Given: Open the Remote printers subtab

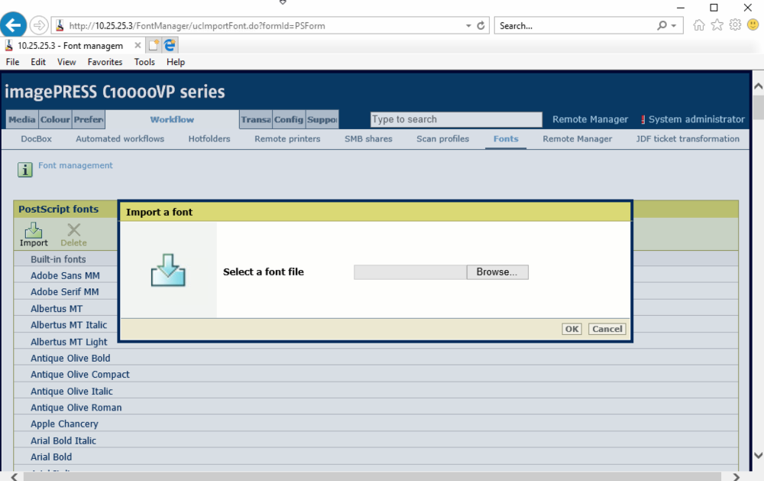Looking at the screenshot, I should 287,139.
